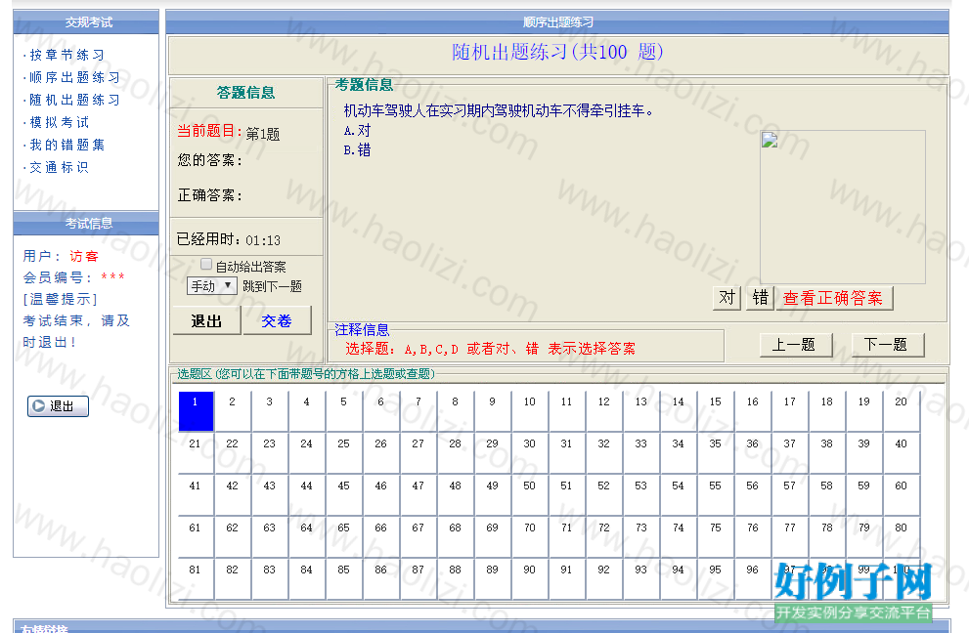The width and height of the screenshot is (969, 633).
Task: Open 交通标识 link
Action: coord(60,167)
